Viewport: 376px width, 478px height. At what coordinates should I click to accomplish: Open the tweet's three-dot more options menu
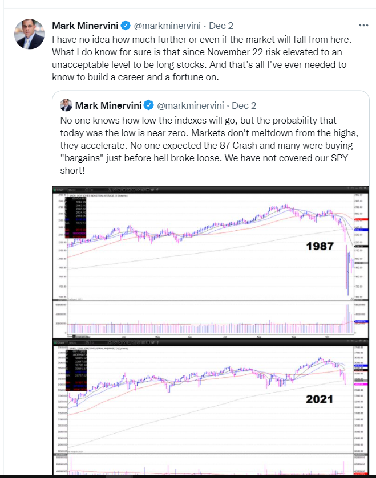pos(363,26)
